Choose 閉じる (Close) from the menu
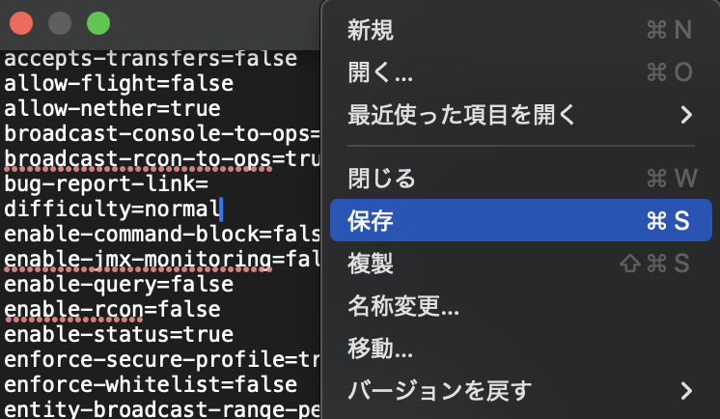This screenshot has height=419, width=720. (380, 179)
